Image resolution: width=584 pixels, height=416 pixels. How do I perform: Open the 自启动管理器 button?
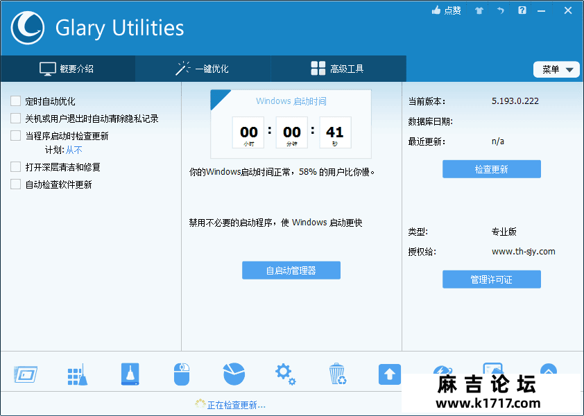pyautogui.click(x=291, y=270)
